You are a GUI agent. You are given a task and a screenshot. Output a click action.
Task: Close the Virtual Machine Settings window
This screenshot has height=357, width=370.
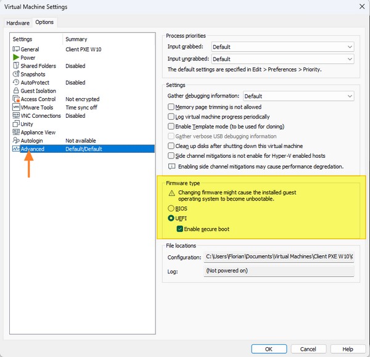[362, 7]
